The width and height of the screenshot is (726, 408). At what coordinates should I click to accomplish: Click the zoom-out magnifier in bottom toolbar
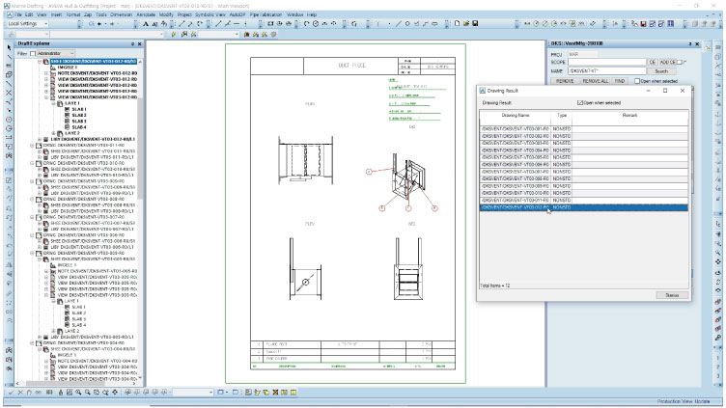[87, 393]
